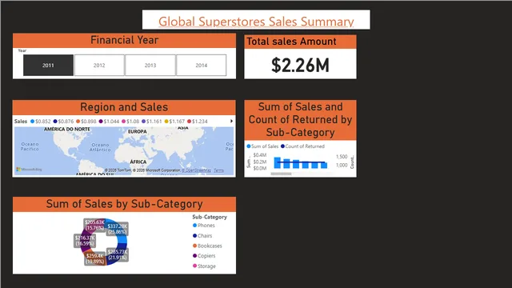Open the OpenStreetMap attribution link
The image size is (512, 288).
coord(197,170)
